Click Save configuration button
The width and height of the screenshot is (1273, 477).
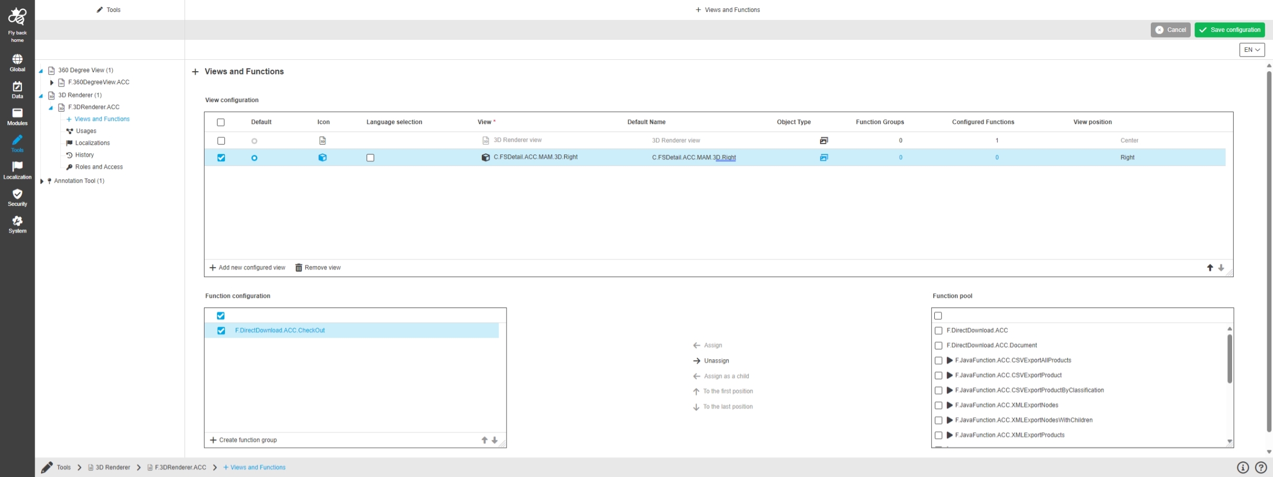pos(1229,30)
